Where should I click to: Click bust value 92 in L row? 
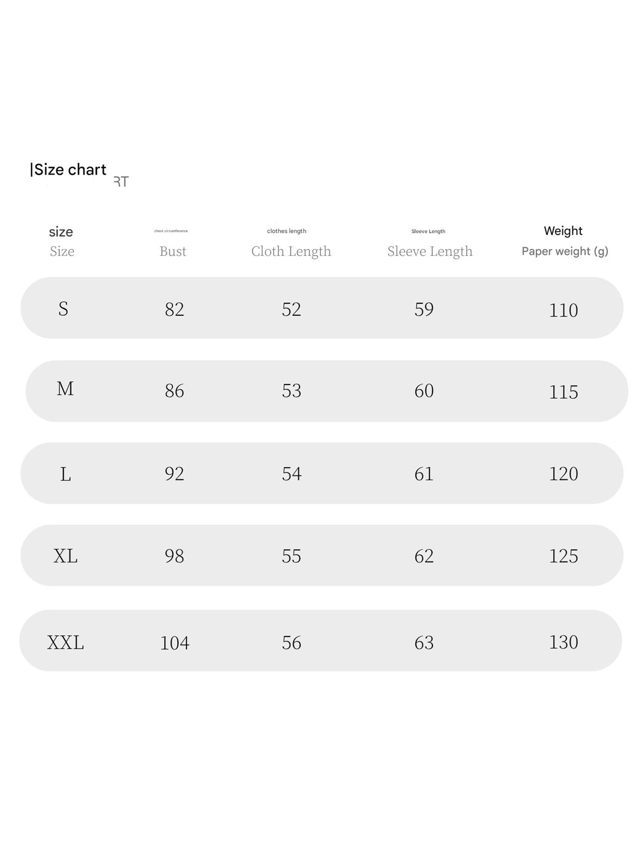pyautogui.click(x=174, y=473)
